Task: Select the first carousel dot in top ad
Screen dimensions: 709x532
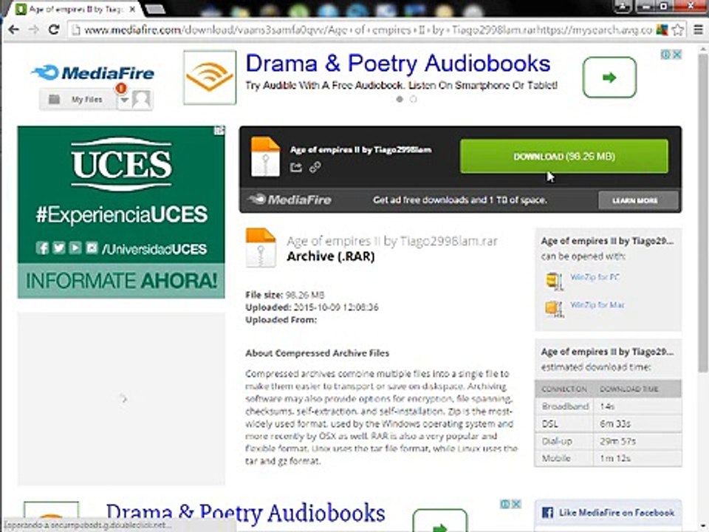Action: [x=400, y=99]
